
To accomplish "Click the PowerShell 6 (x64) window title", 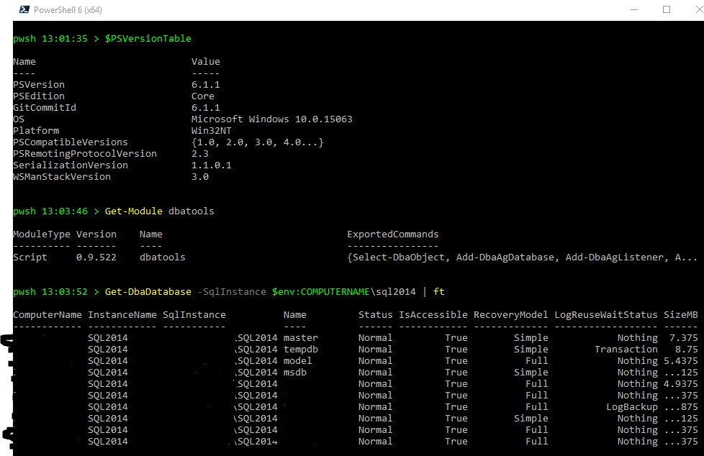I will pyautogui.click(x=70, y=10).
